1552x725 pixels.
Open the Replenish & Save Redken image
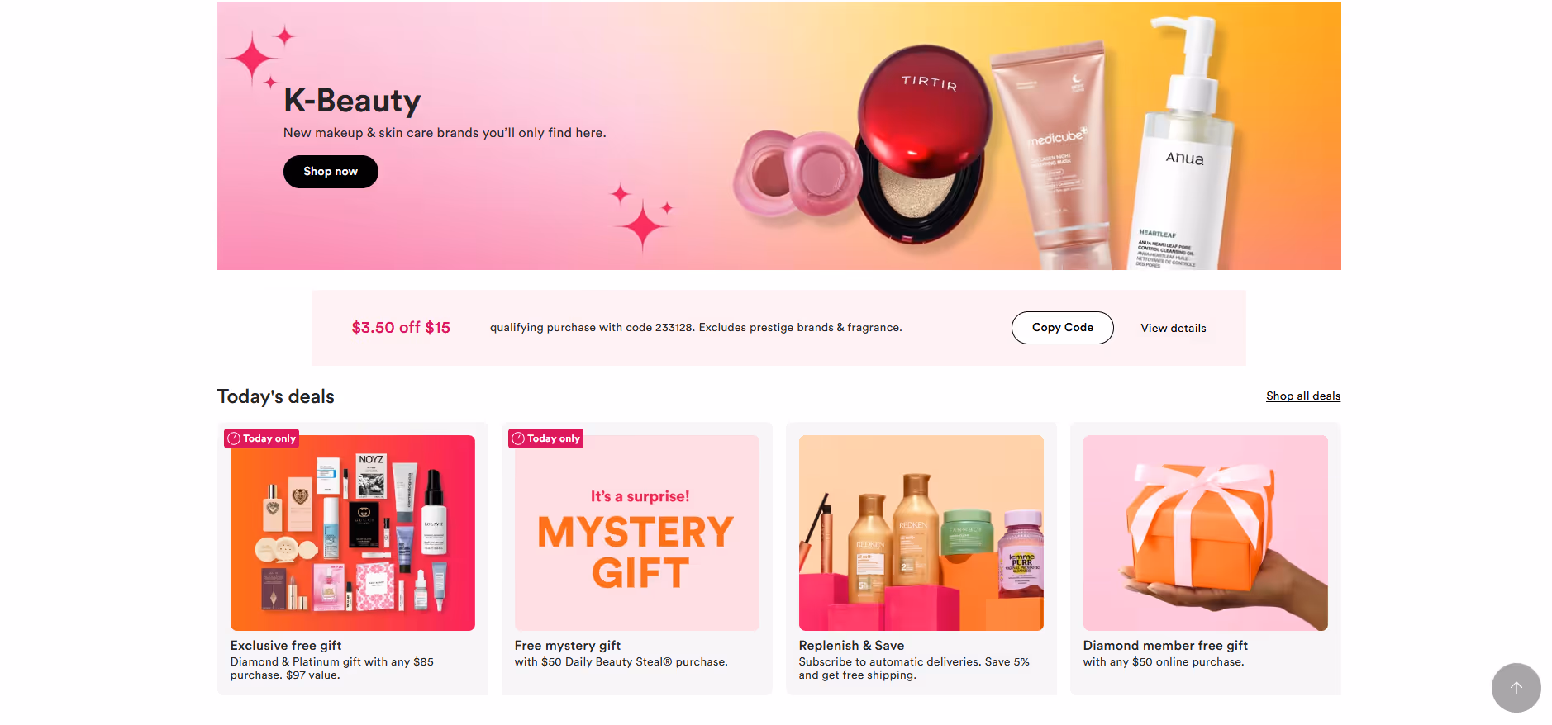tap(921, 533)
